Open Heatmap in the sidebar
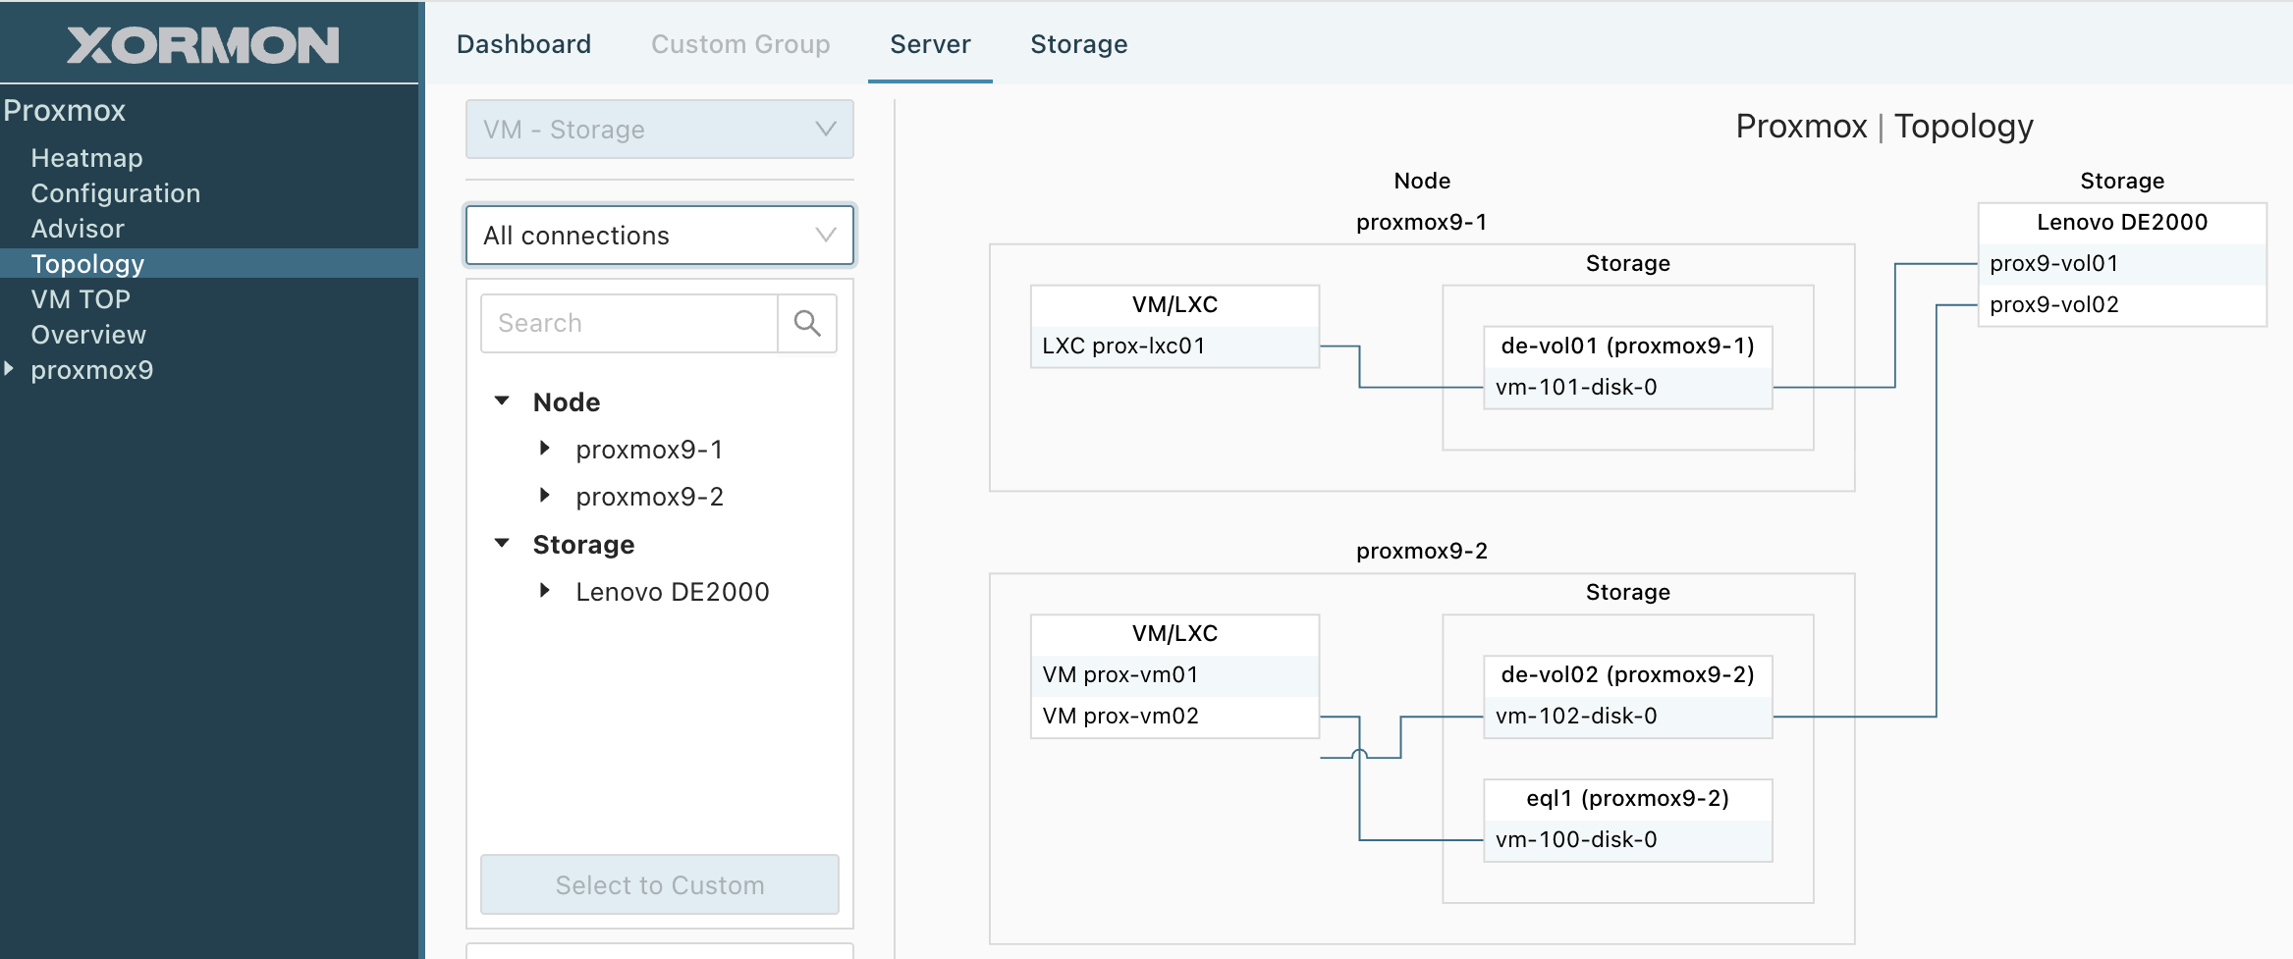Viewport: 2293px width, 959px height. (86, 158)
